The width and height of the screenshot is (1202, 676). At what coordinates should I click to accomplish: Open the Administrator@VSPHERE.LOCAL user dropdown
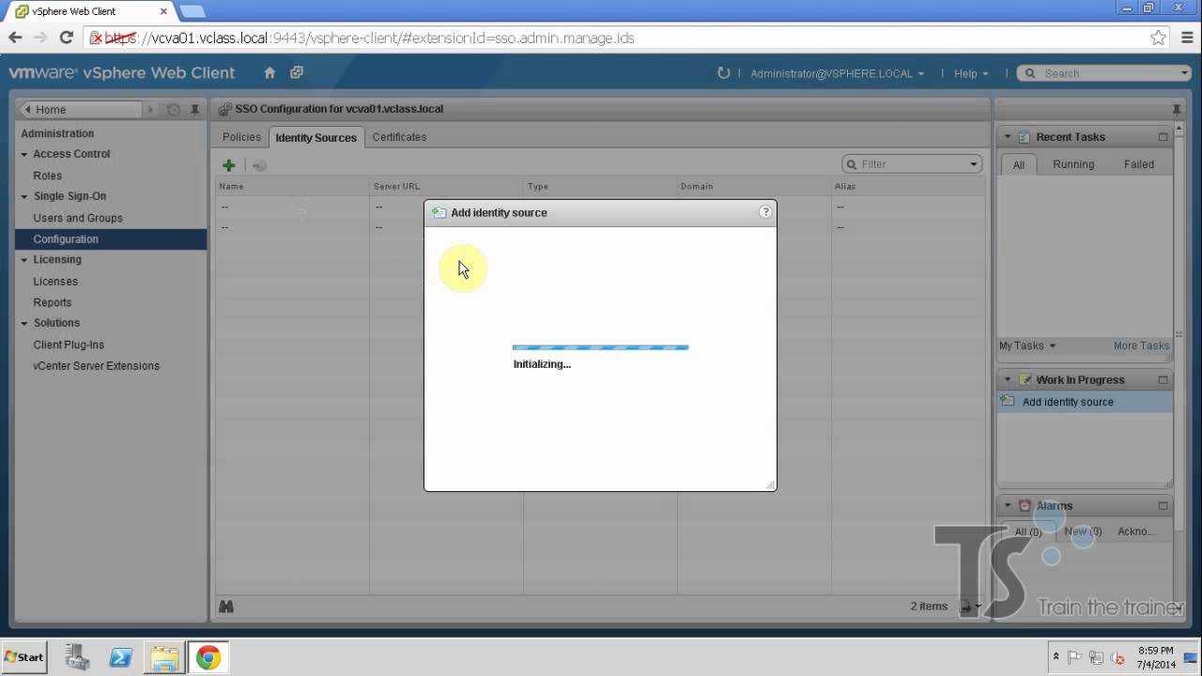point(837,73)
